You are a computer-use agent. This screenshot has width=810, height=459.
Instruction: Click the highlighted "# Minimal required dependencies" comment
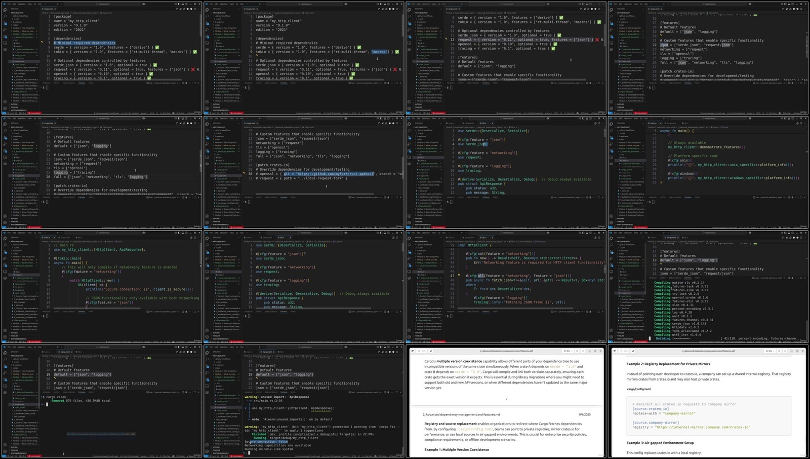coord(85,43)
